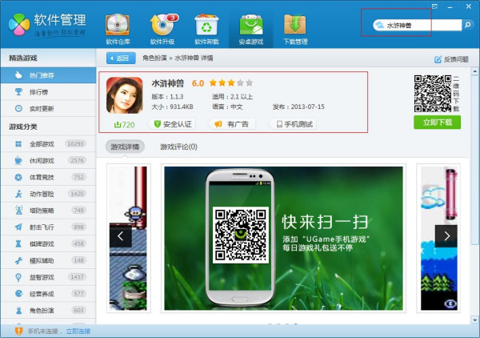The height and width of the screenshot is (338, 480).
Task: Show previous screenshot with left arrow
Action: pyautogui.click(x=121, y=236)
